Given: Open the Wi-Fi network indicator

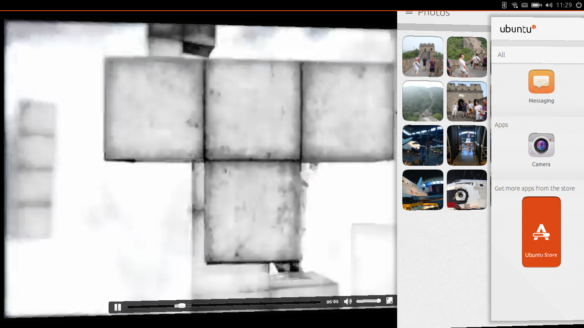Looking at the screenshot, I should 514,5.
